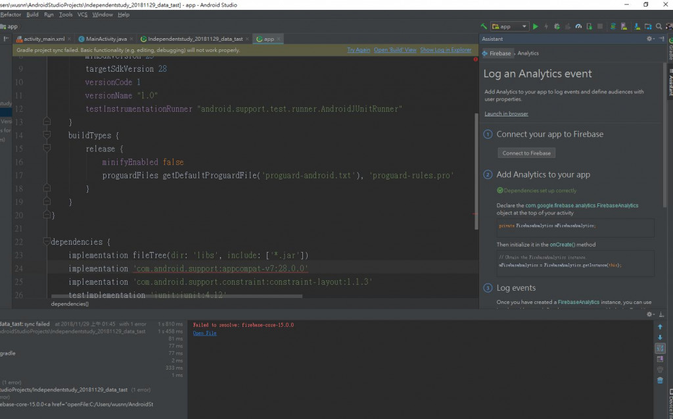The width and height of the screenshot is (673, 419).
Task: Click Sync Project with Gradle Files icon
Action: coord(613,26)
